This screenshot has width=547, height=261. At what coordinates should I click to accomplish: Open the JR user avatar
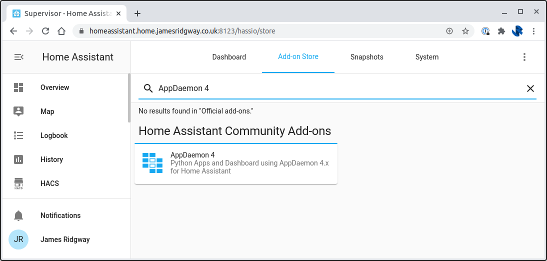(18, 239)
